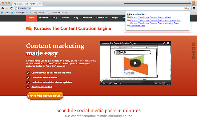Click the kurasie.com address bar
This screenshot has height=123, width=197.
pos(99,8)
